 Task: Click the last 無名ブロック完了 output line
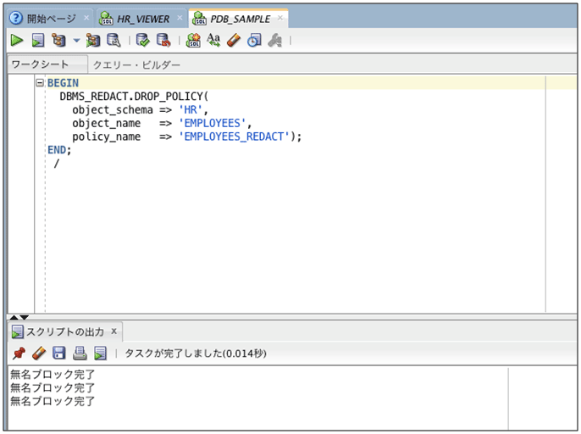(53, 401)
